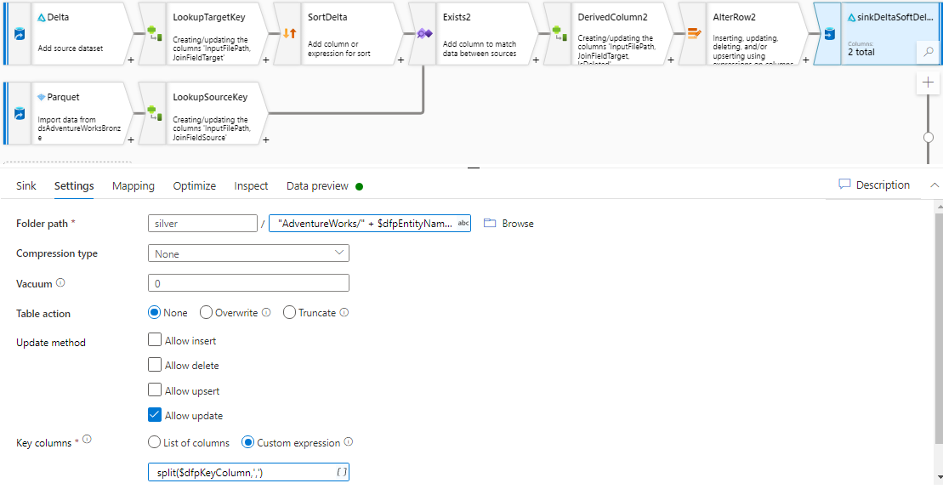943x489 pixels.
Task: Click the canvas zoom slider handle
Action: [929, 137]
